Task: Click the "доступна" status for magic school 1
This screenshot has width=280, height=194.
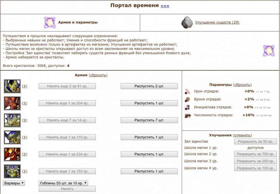Action: pos(255,148)
